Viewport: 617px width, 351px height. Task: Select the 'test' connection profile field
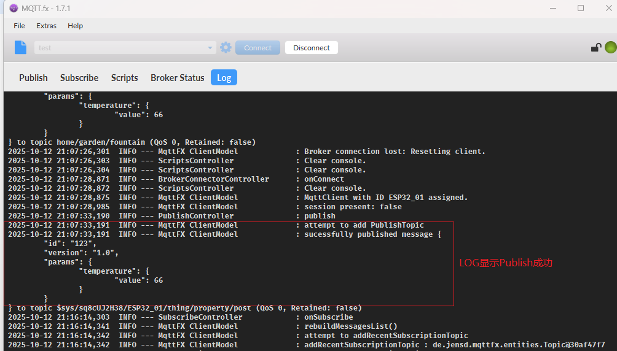pos(125,48)
